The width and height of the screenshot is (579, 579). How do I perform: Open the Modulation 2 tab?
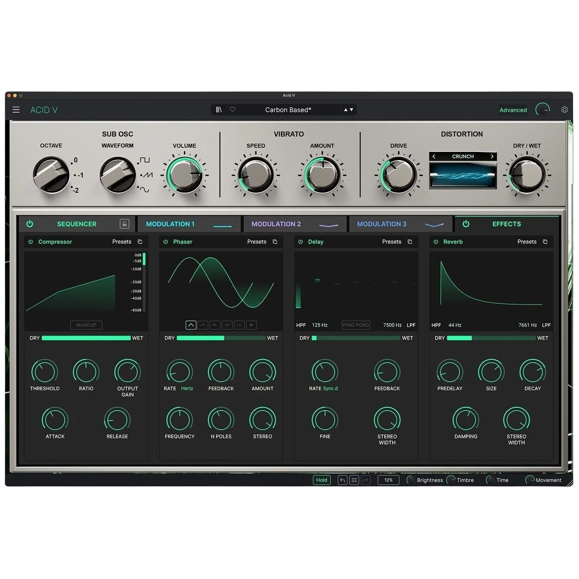pyautogui.click(x=295, y=224)
